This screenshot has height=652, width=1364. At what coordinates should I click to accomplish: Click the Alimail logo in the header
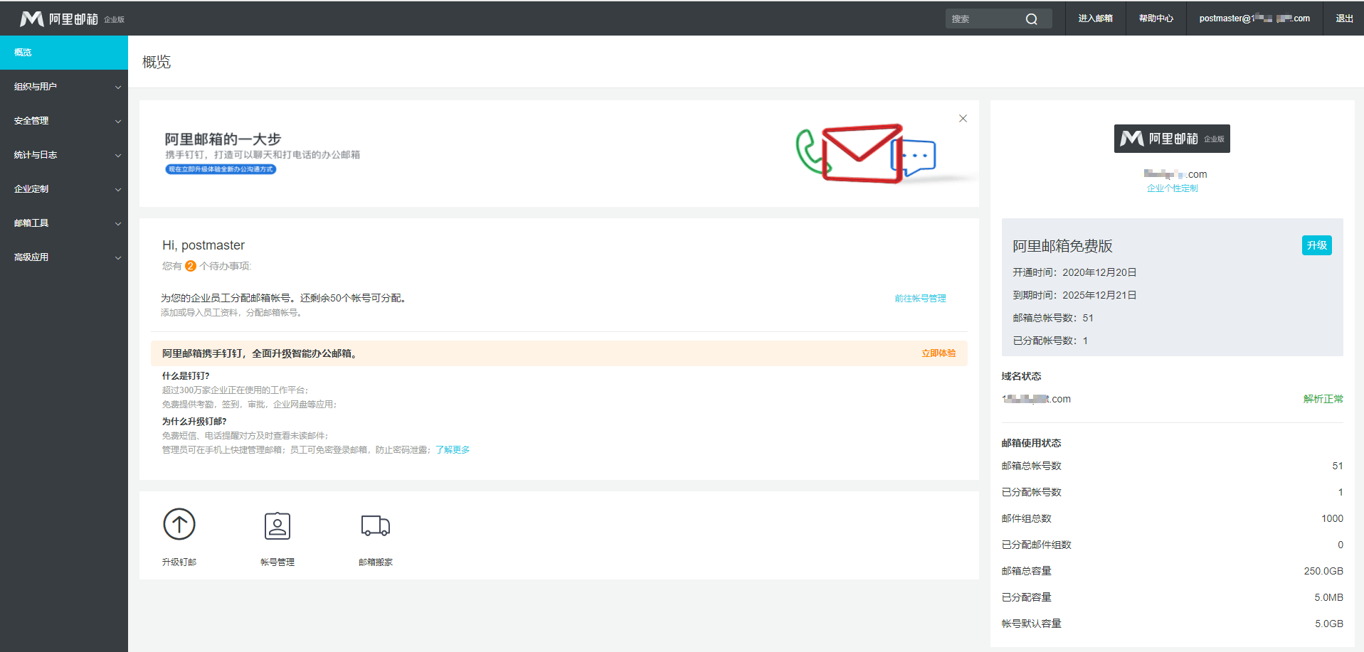pyautogui.click(x=72, y=18)
